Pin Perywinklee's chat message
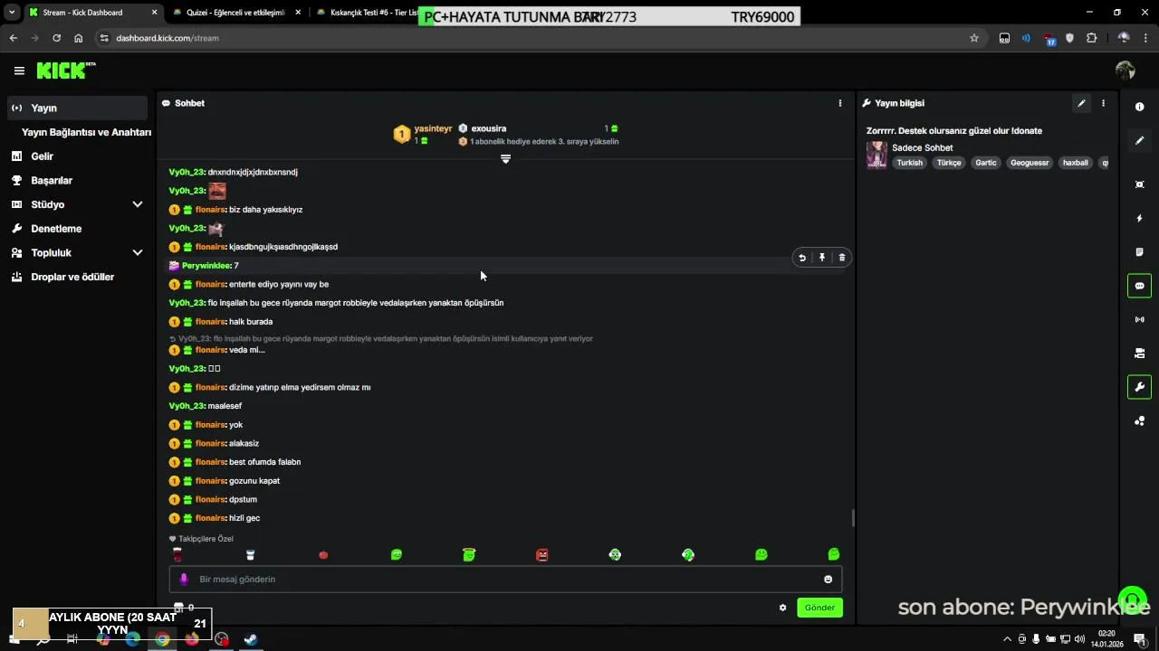 (822, 258)
